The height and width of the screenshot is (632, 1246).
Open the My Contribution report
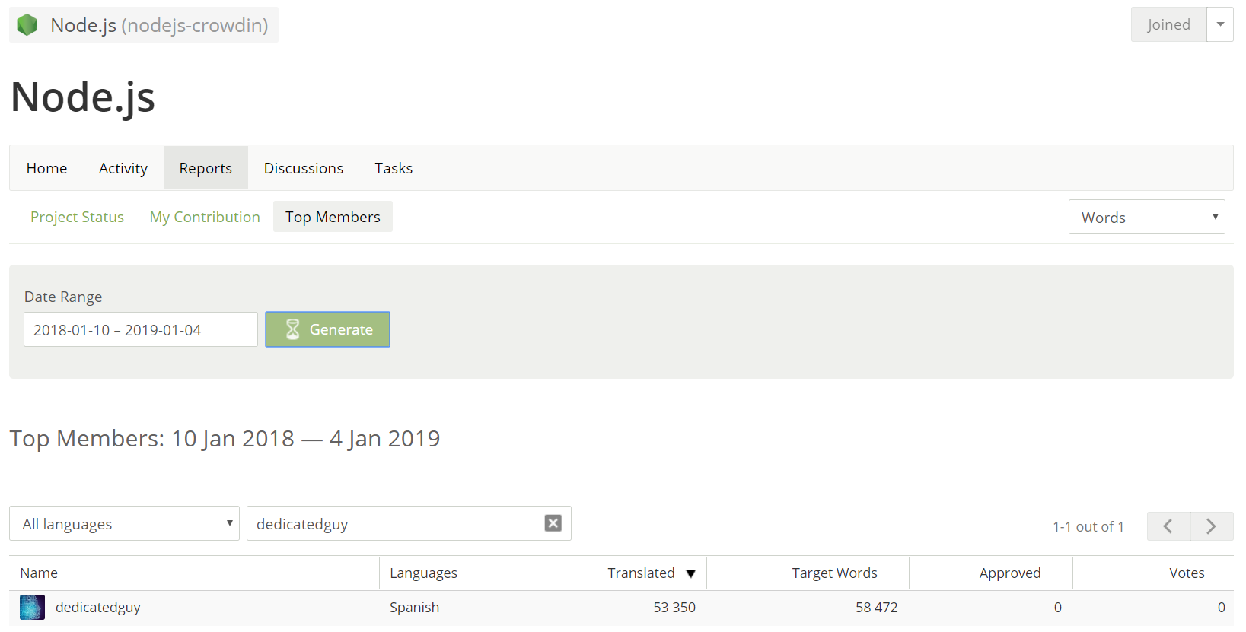point(205,217)
